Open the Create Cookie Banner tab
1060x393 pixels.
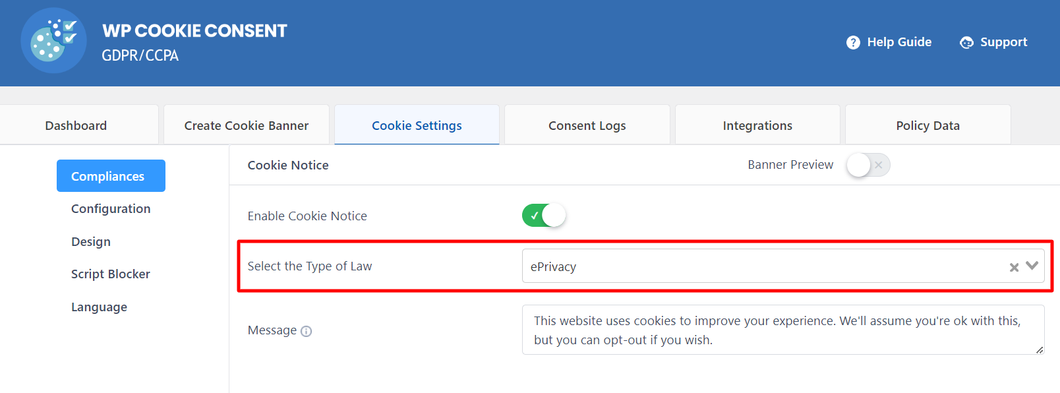point(247,125)
